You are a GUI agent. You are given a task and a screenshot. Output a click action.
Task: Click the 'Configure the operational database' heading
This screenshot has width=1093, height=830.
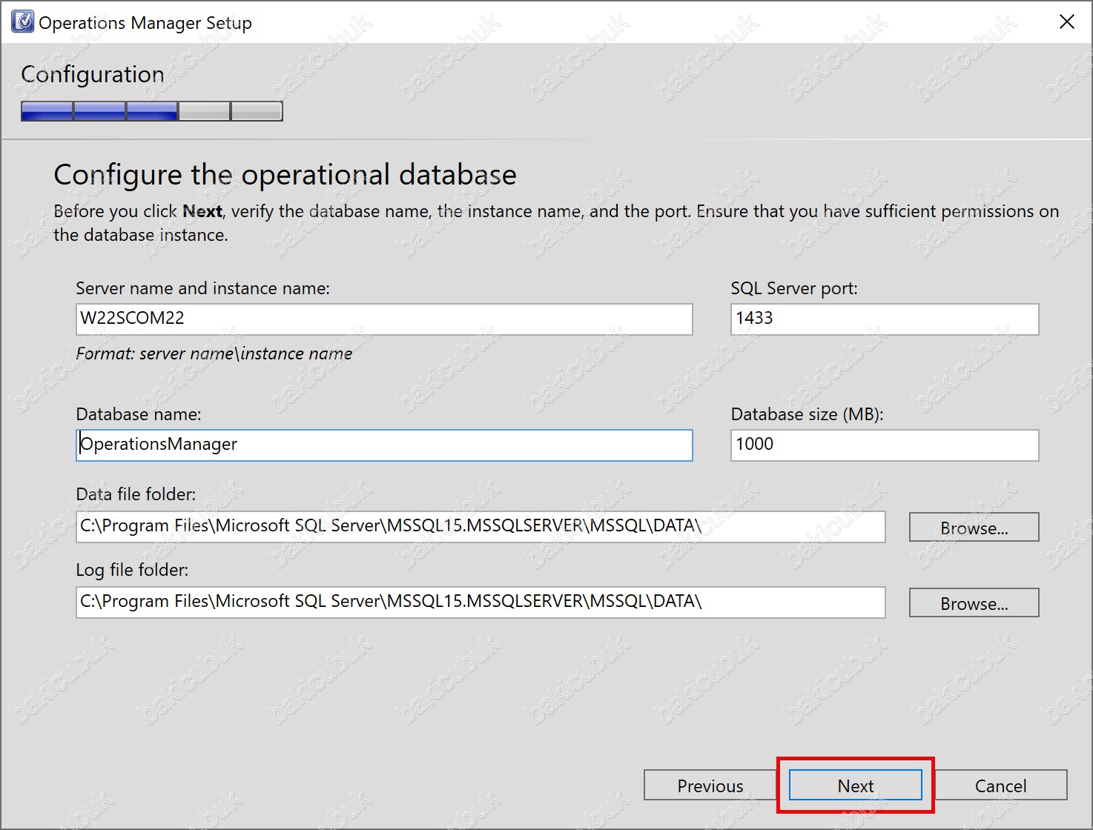click(285, 175)
